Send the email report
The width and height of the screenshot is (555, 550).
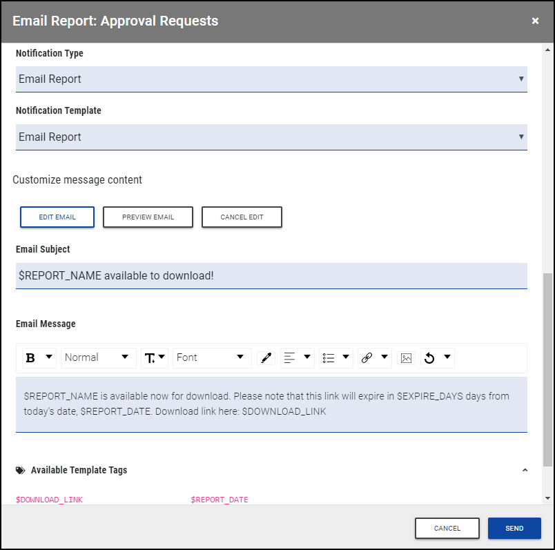514,528
